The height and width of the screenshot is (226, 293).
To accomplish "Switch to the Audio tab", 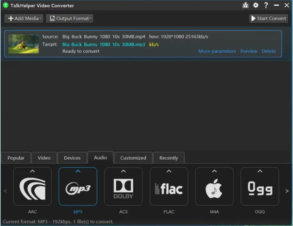I will [100, 157].
